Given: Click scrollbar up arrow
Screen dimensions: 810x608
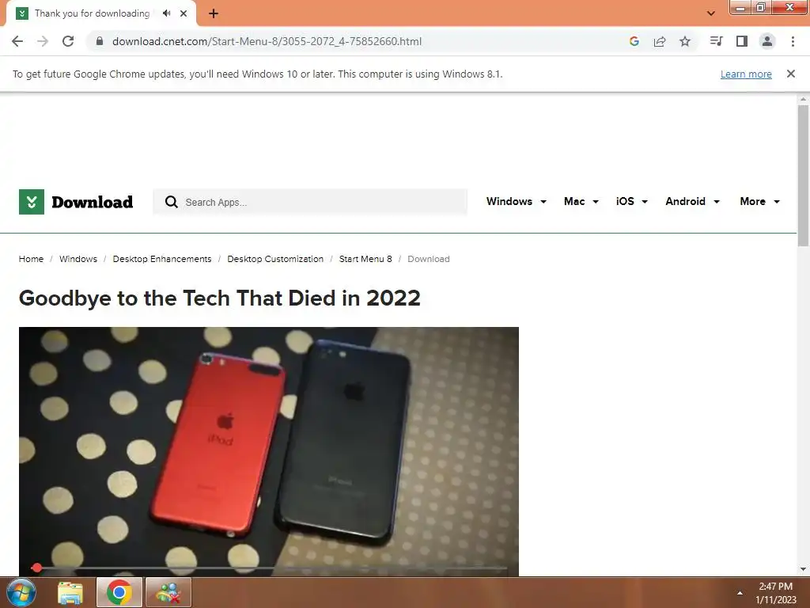Looking at the screenshot, I should 803,99.
